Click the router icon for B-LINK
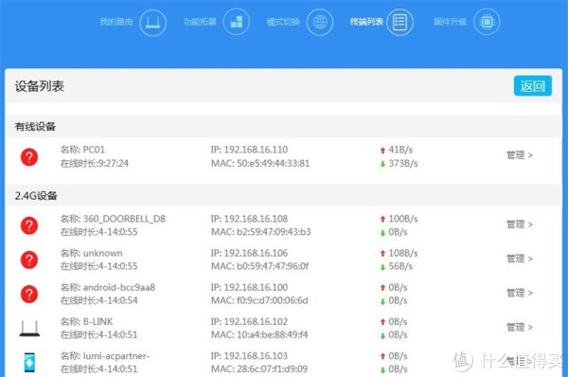Viewport: 568px width, 377px height. tap(29, 328)
